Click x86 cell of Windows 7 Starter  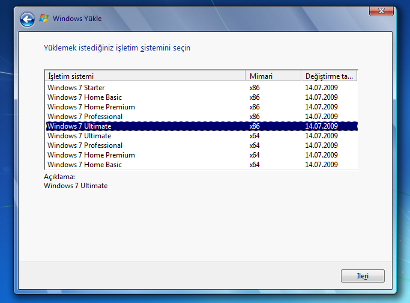pyautogui.click(x=255, y=87)
